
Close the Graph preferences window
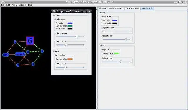coord(89,11)
